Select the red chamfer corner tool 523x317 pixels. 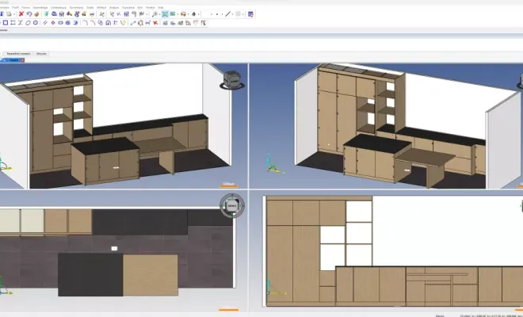93,23
